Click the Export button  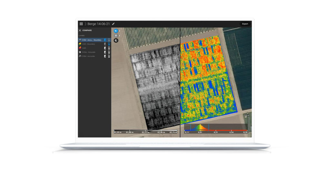245,24
